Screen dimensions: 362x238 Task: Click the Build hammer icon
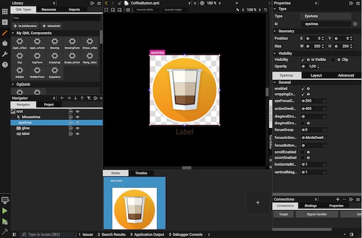pyautogui.click(x=5, y=231)
